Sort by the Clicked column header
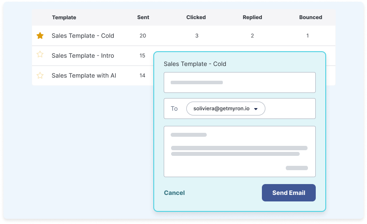 point(196,17)
